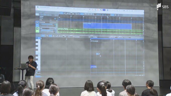This screenshot has width=171, height=96.
Task: Open the mixer panel icon
Action: (115, 15)
